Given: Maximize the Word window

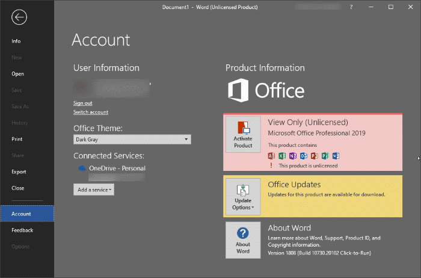Looking at the screenshot, I should click(x=391, y=7).
